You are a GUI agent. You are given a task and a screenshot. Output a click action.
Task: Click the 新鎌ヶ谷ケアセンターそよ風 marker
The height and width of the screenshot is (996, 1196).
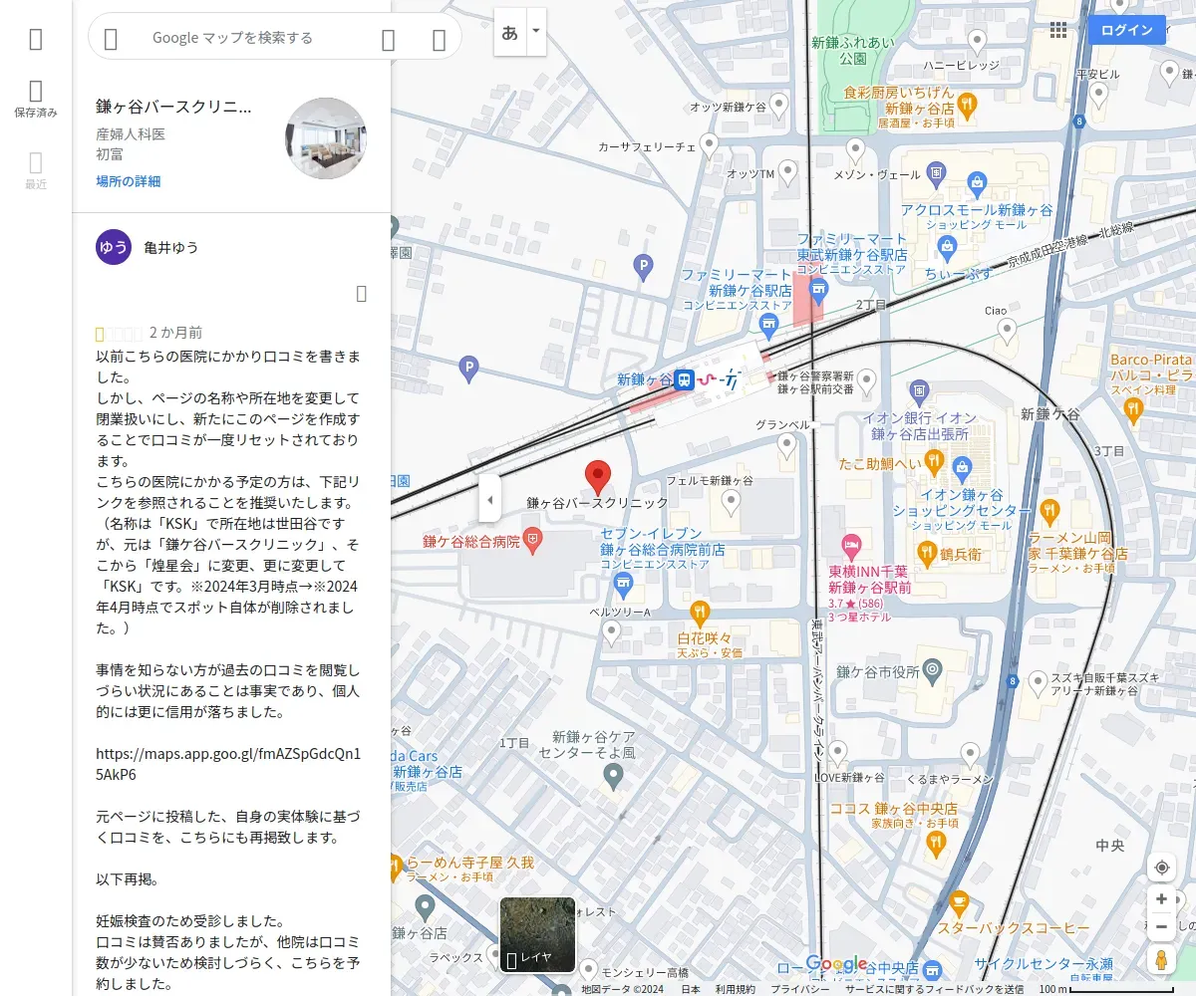pos(614,777)
